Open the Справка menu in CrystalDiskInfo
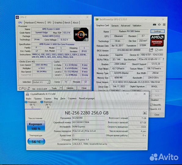This screenshot has height=165, width=182. pos(72,98)
